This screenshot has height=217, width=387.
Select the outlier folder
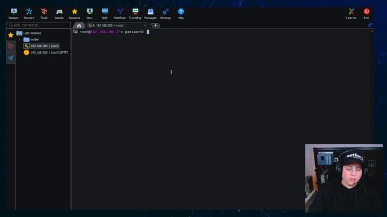pyautogui.click(x=31, y=39)
